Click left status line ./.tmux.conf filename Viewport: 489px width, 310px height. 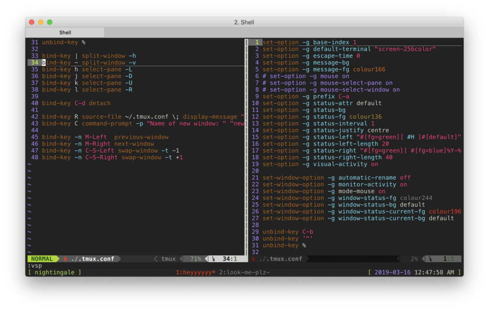(x=92, y=259)
